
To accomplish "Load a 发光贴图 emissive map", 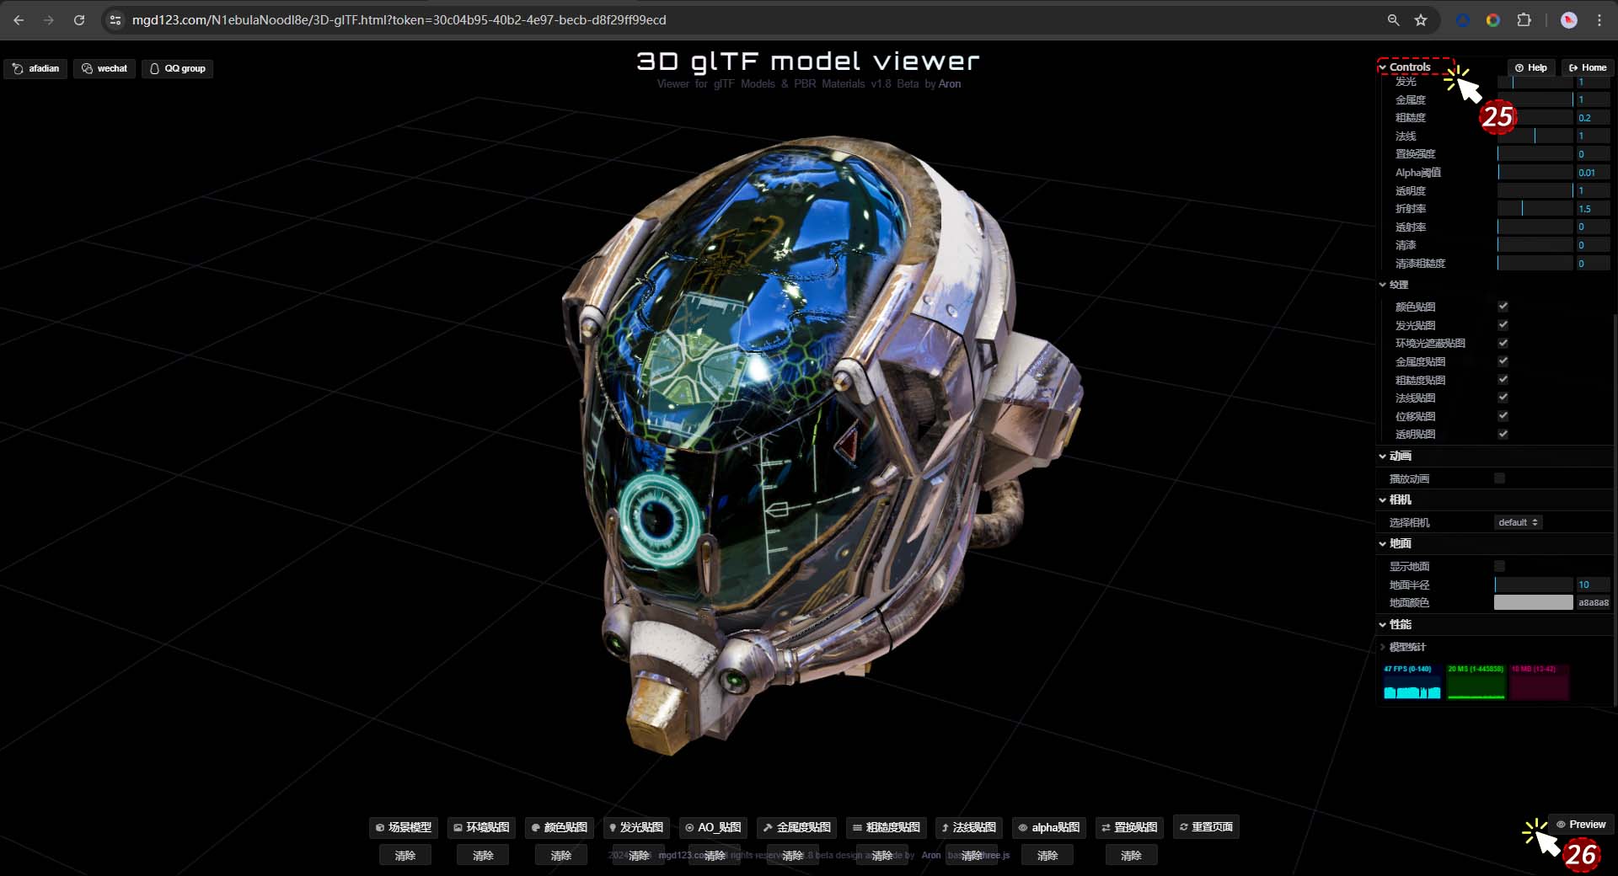I will pos(636,827).
